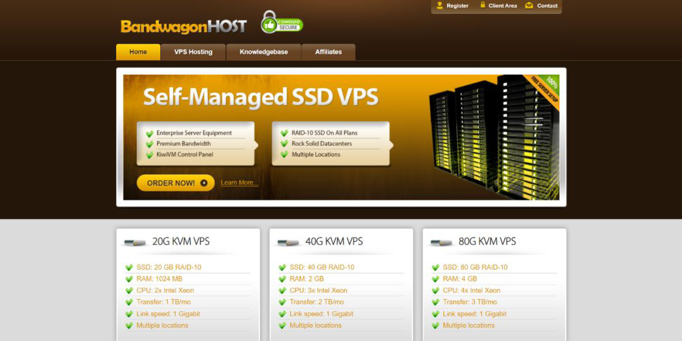Open the Home tab

[x=138, y=52]
